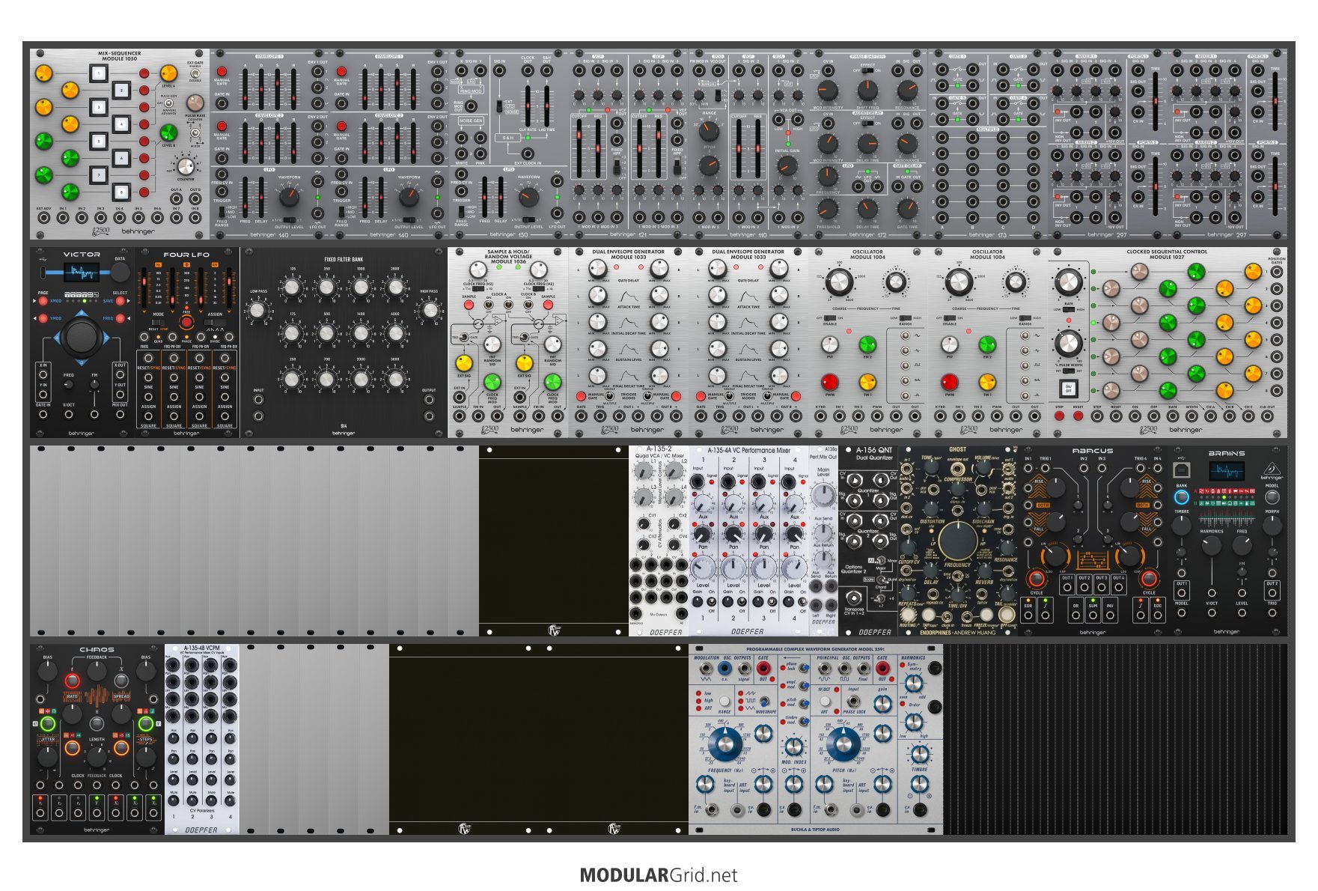Click the Brains USB port
Viewport: 1318px width, 891px height.
(1181, 469)
